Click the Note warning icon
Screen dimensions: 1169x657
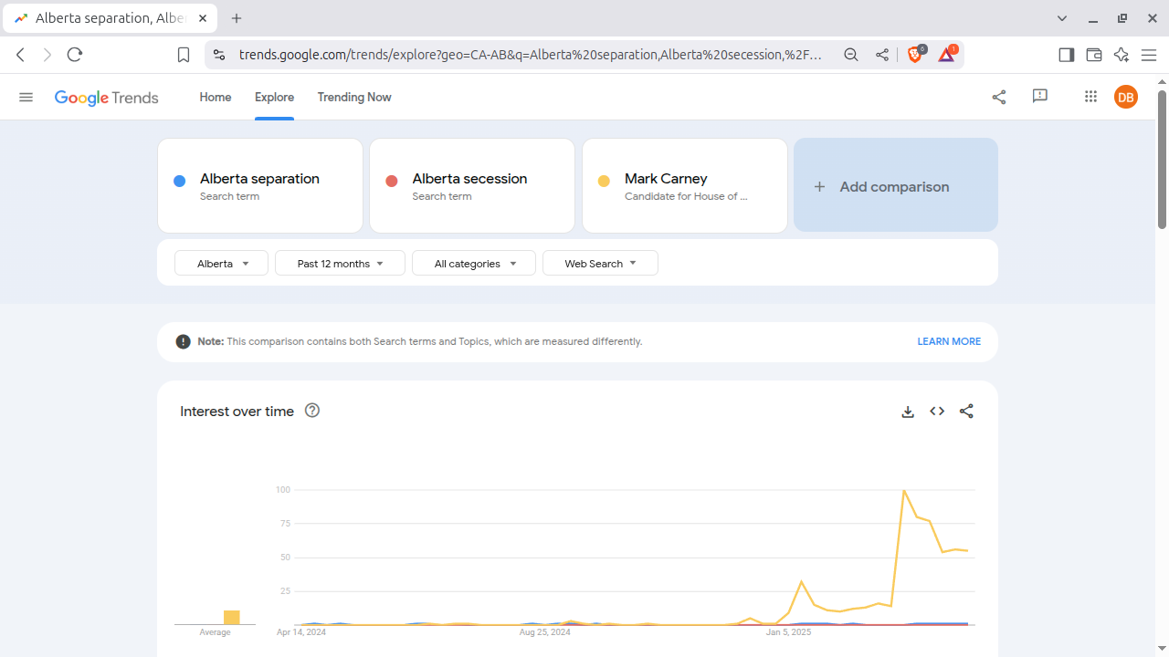[x=183, y=341]
